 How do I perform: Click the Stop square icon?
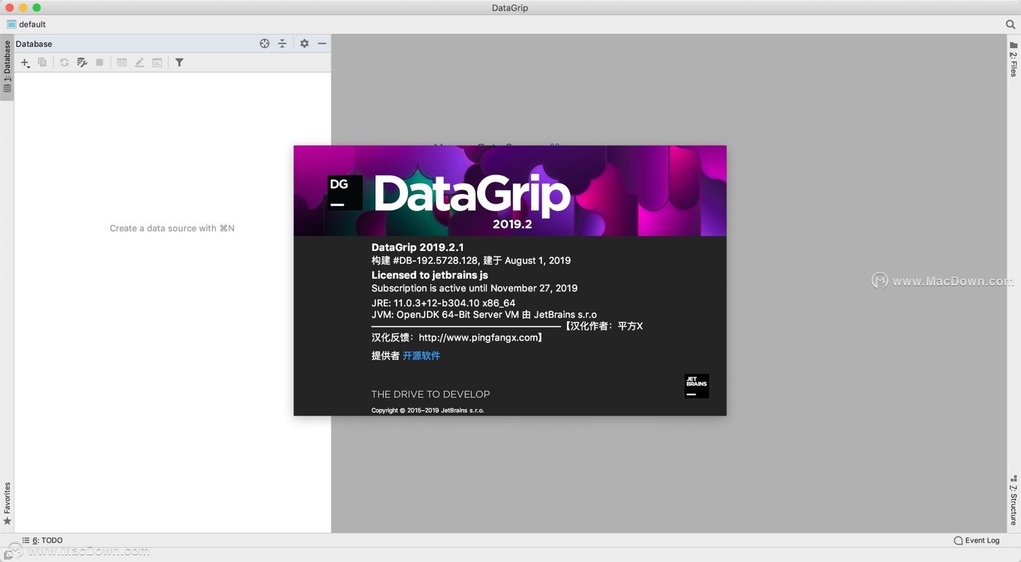coord(99,62)
